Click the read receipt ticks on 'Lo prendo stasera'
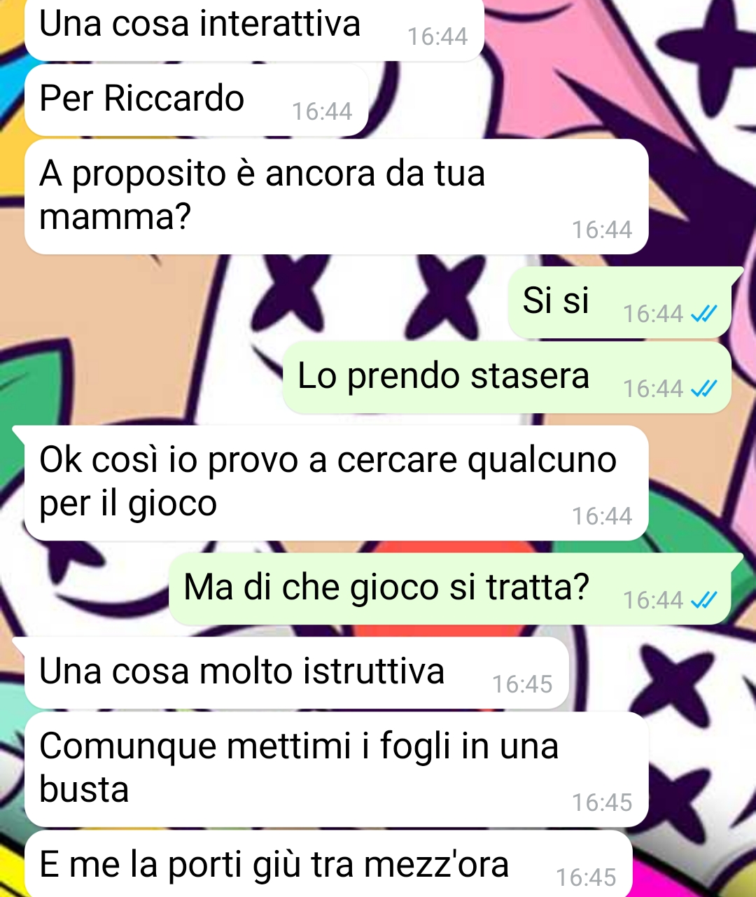This screenshot has width=756, height=897. [x=703, y=389]
